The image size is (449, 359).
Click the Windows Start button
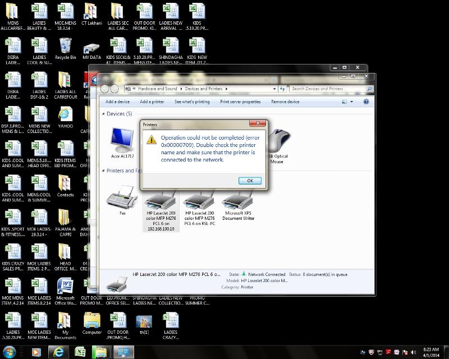coord(9,352)
